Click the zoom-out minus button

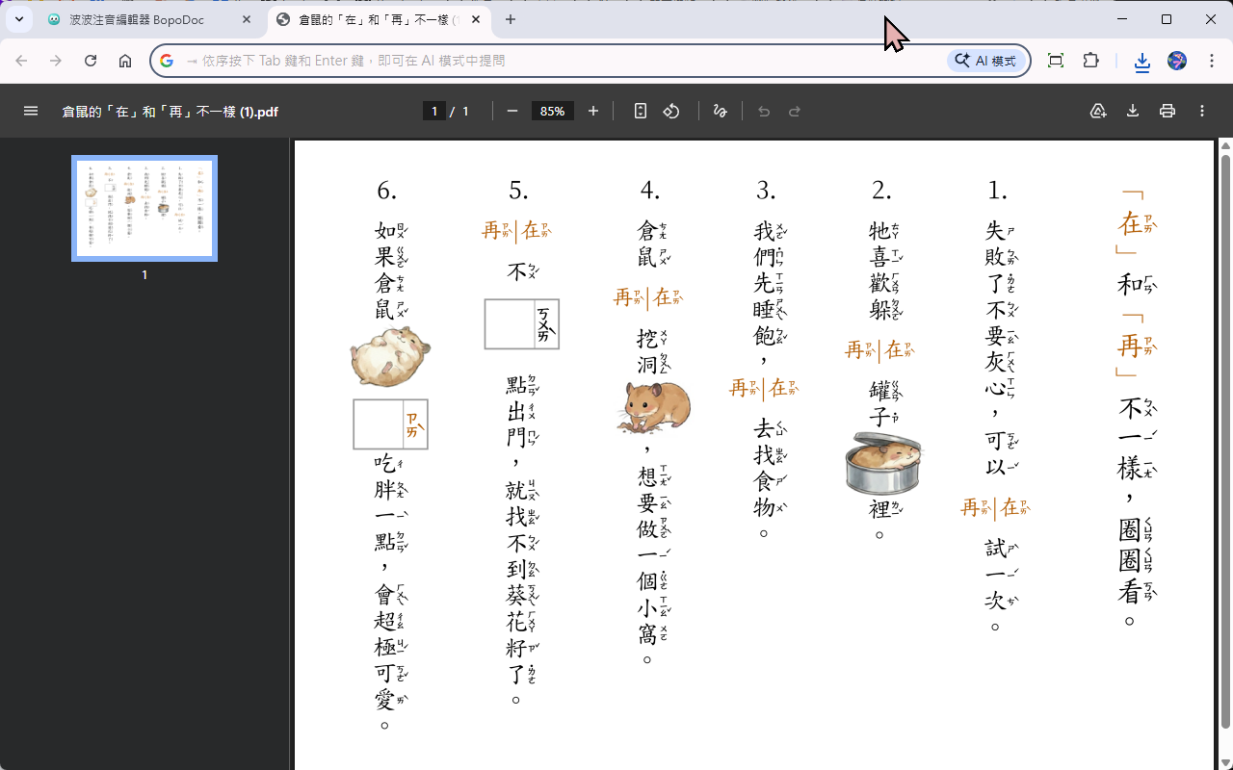tap(512, 111)
